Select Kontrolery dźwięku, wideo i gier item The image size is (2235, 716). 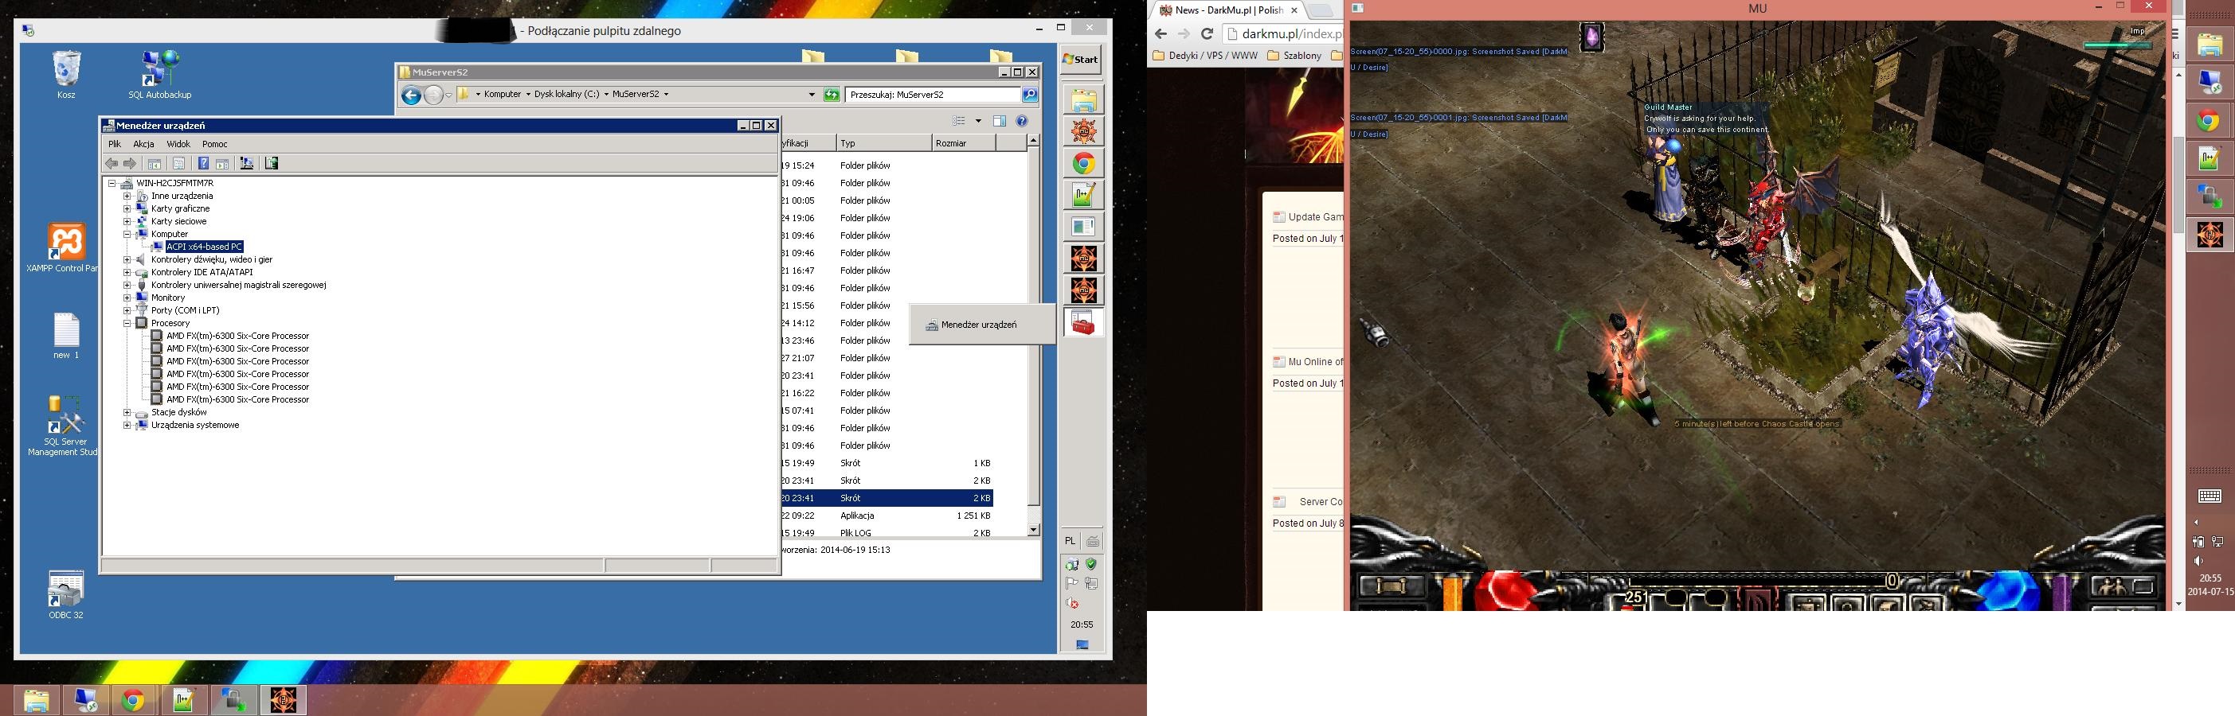pos(212,260)
